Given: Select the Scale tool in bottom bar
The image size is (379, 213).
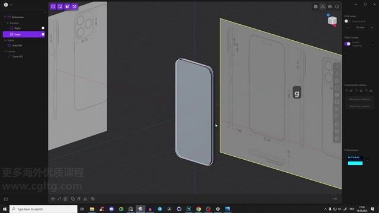Looking at the screenshot, I should [x=66, y=199].
